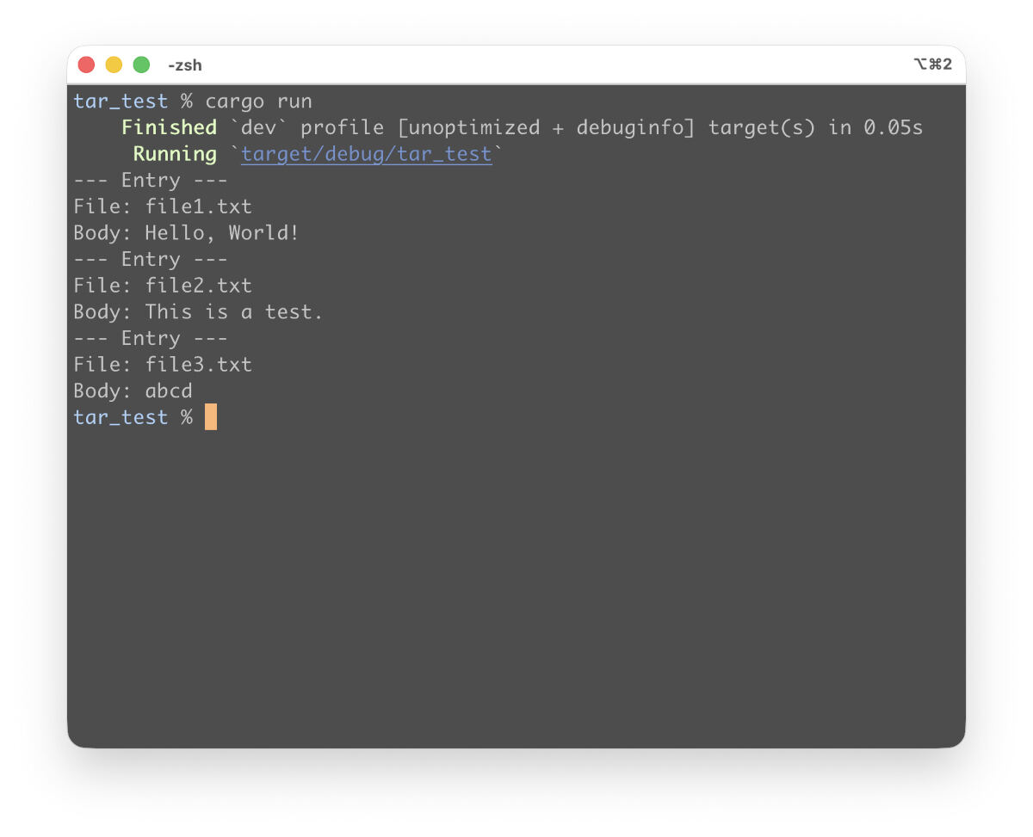
Task: Click the ⌥⌘2 shortcut indicator
Action: [932, 65]
